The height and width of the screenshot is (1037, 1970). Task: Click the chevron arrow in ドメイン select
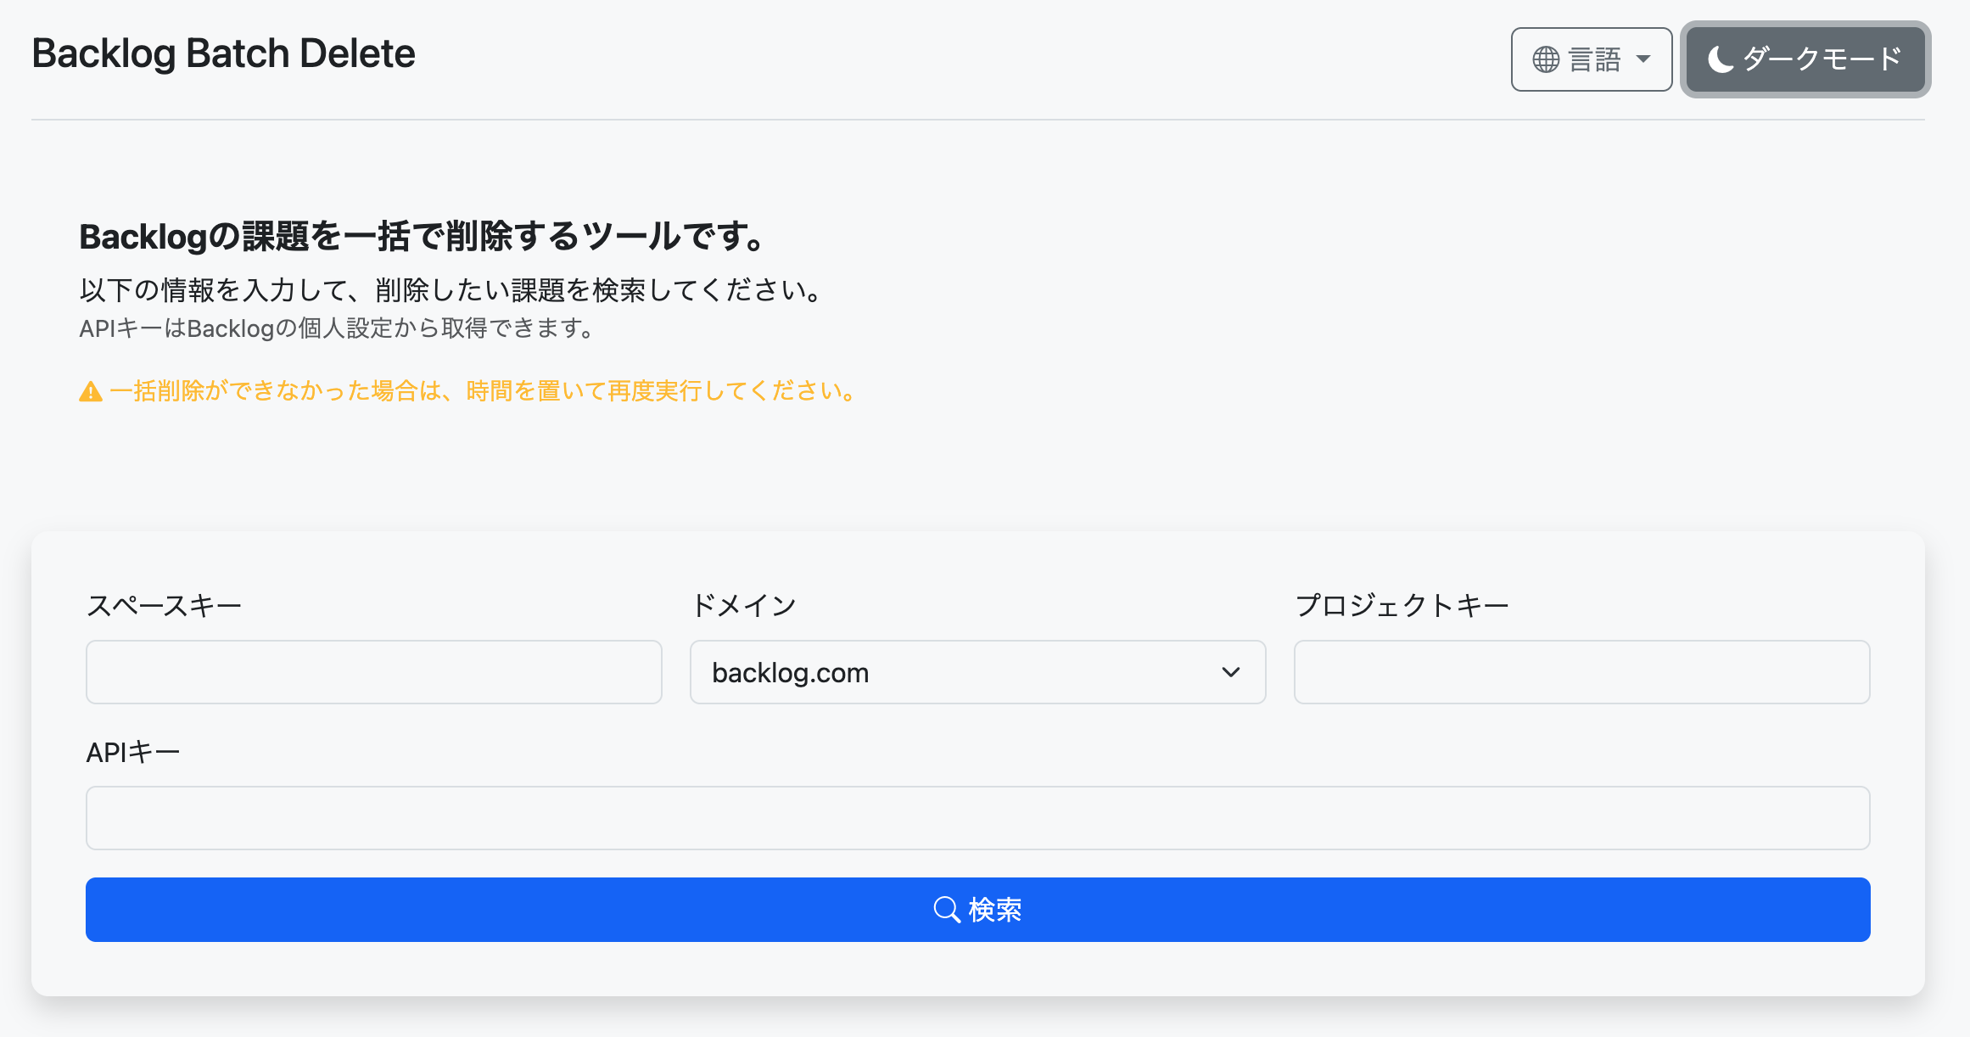(x=1231, y=672)
